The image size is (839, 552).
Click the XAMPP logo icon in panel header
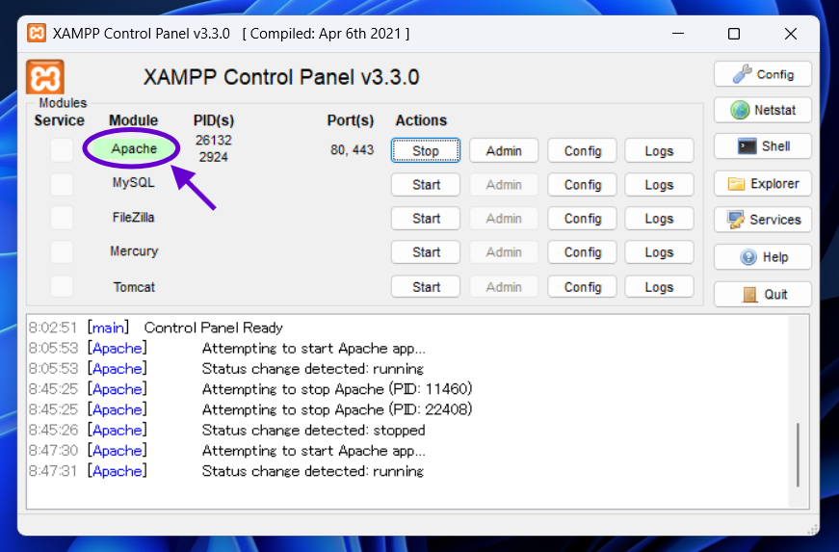45,77
